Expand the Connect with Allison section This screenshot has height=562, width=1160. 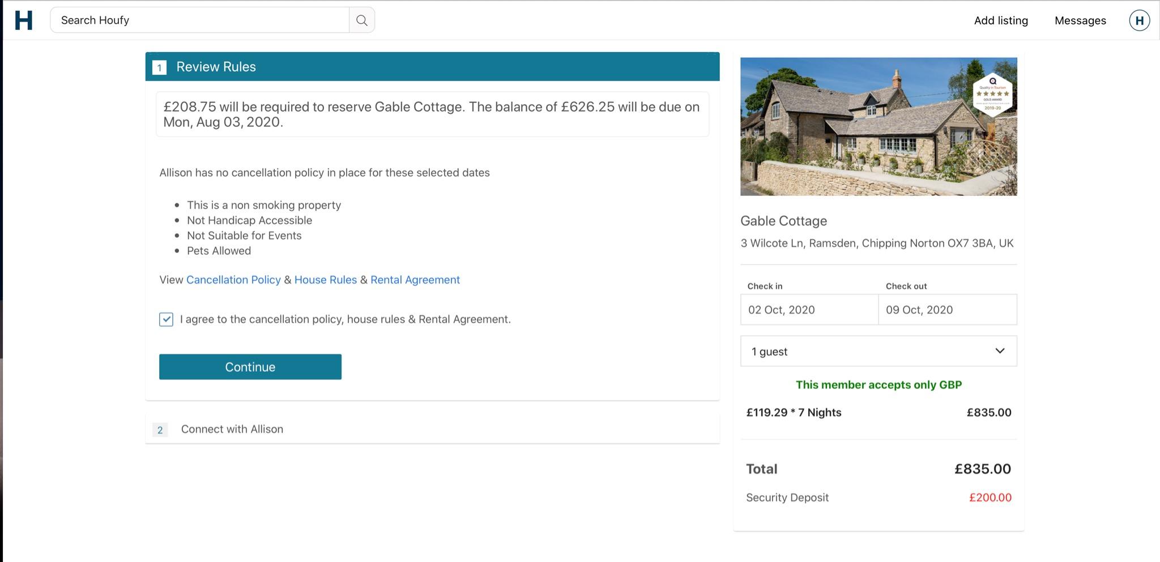click(x=232, y=429)
